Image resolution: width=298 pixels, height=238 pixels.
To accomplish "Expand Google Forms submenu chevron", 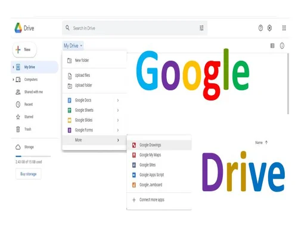I will point(118,130).
